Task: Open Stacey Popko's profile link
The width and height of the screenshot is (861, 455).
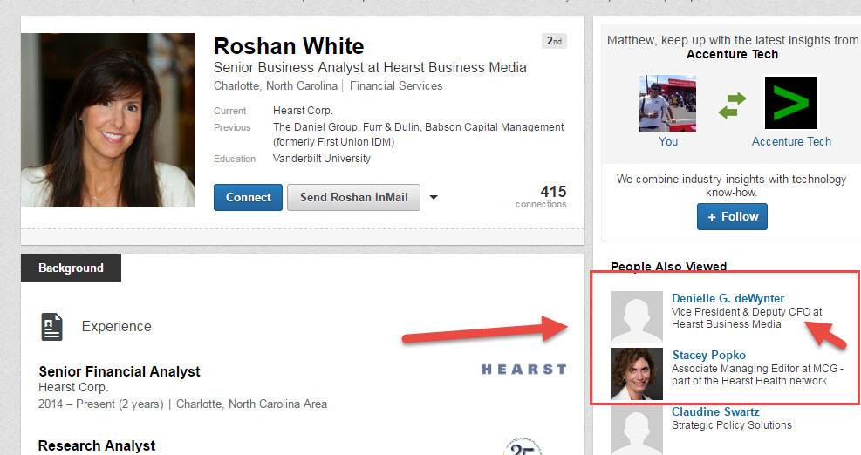Action: coord(709,355)
